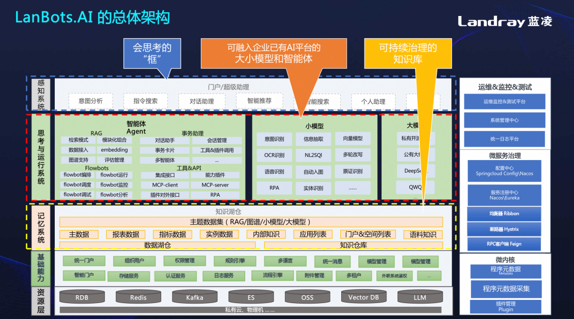Screen dimensions: 574x319
Task: Click the 模块化组合 cell
Action: [114, 140]
